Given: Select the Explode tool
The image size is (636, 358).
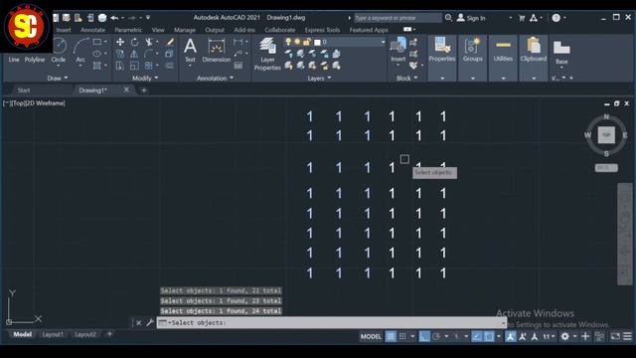Looking at the screenshot, I should [169, 54].
